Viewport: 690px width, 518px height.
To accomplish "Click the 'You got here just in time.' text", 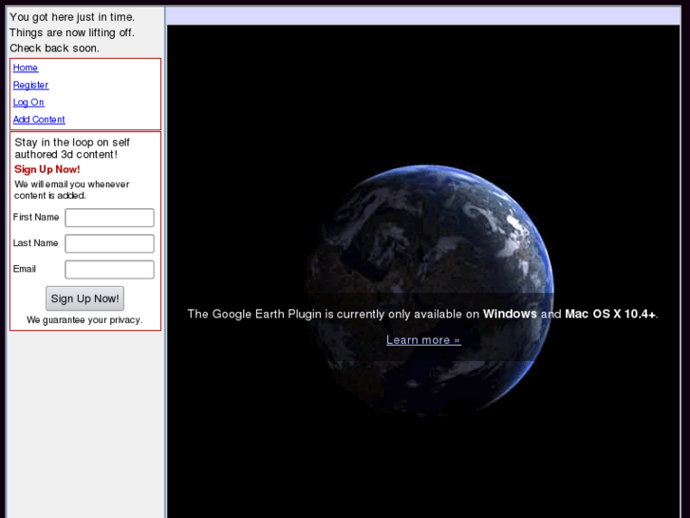I will tap(72, 17).
